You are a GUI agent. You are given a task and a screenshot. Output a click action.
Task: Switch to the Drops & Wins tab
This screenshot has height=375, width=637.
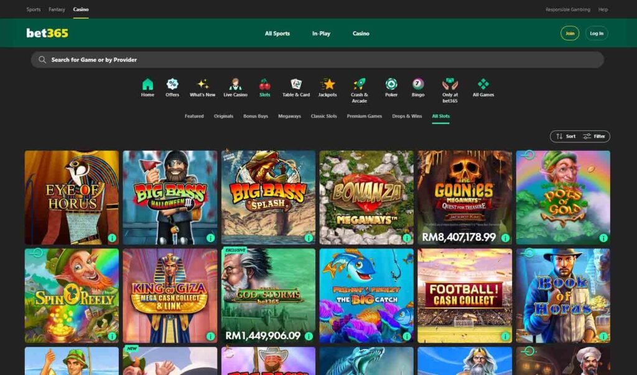coord(407,116)
